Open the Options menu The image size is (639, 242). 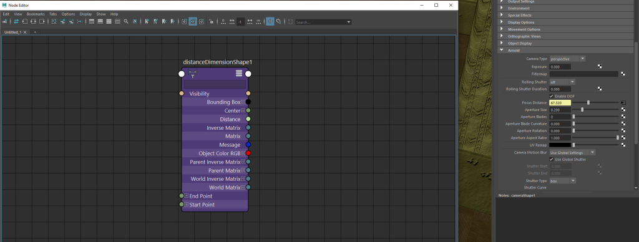tap(69, 14)
